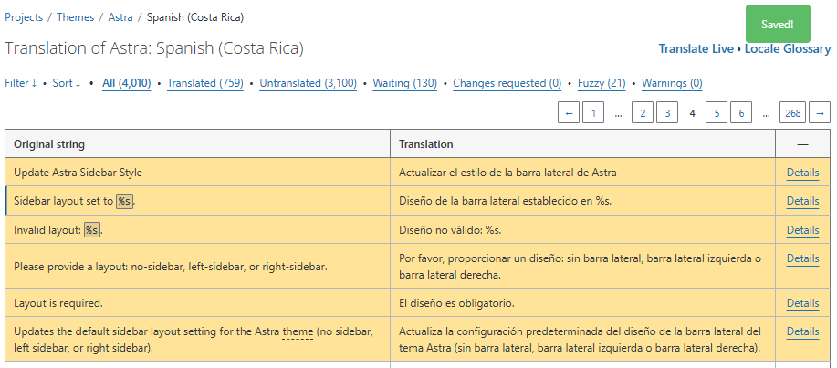Open Details for 'Layout is required.' row
This screenshot has height=368, width=837.
click(x=802, y=303)
